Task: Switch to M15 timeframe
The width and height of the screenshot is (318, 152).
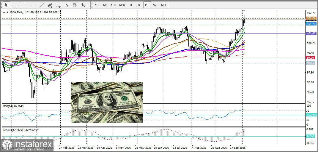Action: pyautogui.click(x=113, y=5)
